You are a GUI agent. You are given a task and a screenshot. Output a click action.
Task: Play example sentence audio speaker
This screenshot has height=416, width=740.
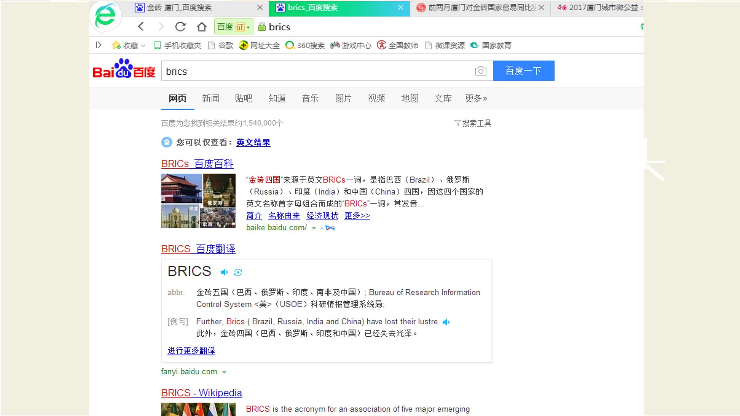[446, 322]
